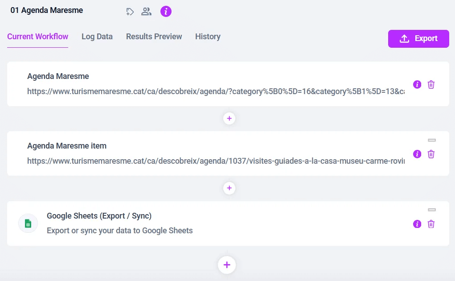Delete the Agenda Maresme item step

coord(431,154)
